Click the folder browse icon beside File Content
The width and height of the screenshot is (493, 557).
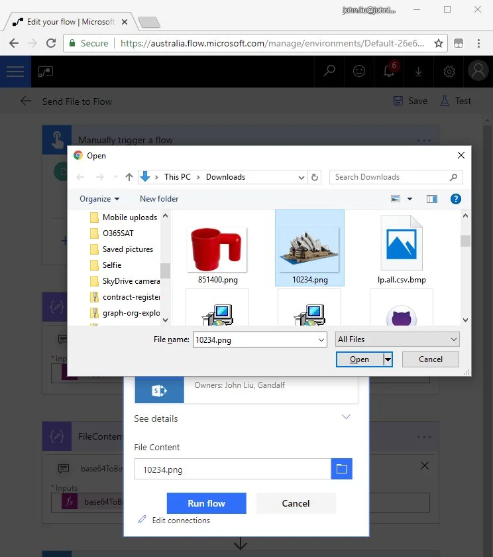[341, 469]
